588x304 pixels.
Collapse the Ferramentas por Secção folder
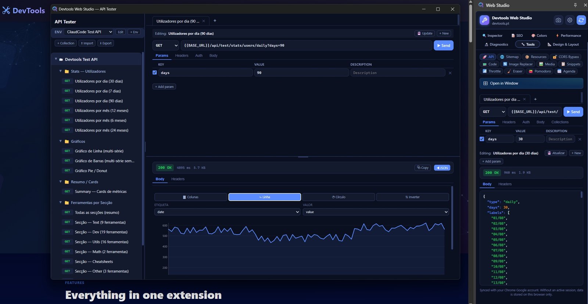pyautogui.click(x=61, y=202)
